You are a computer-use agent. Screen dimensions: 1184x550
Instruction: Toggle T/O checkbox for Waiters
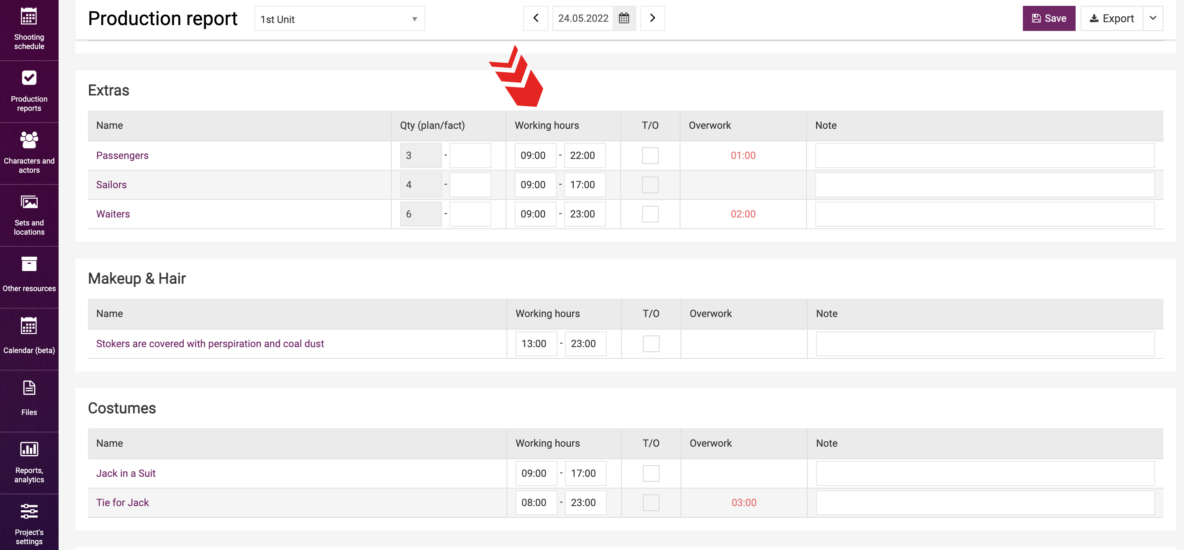point(650,214)
